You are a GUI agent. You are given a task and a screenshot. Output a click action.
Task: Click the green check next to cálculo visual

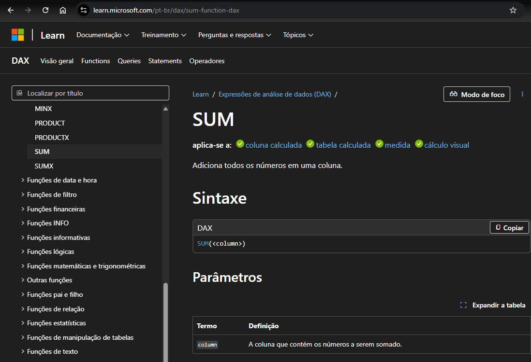coord(419,144)
